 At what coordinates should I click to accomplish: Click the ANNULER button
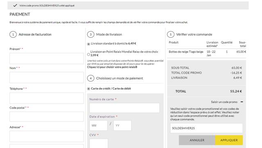(197, 140)
